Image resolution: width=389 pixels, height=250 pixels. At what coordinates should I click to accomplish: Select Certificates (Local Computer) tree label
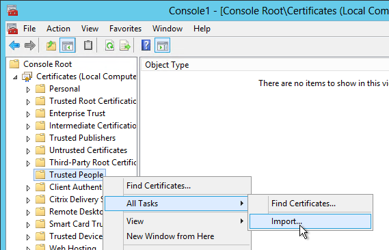point(86,77)
